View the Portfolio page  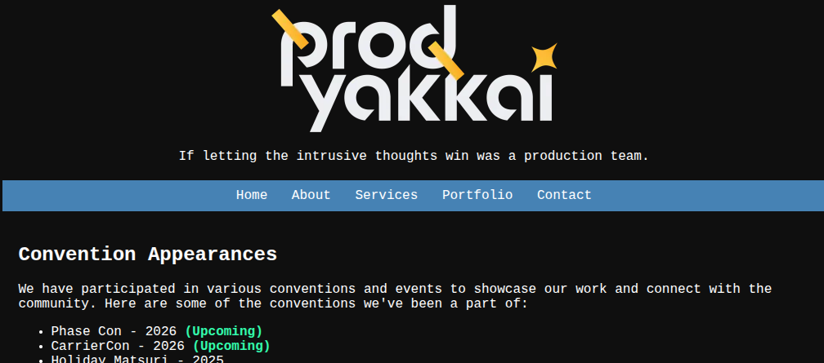[x=477, y=195]
